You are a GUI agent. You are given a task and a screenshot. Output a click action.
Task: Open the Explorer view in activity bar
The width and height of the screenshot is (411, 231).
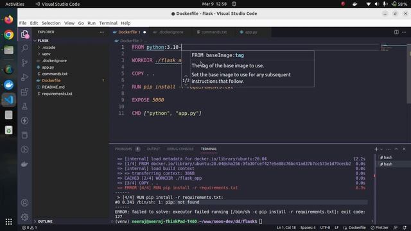pyautogui.click(x=24, y=34)
